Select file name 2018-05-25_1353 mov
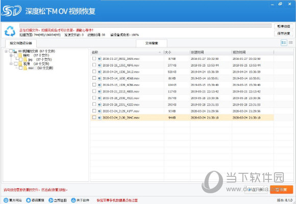296x204 pixels. click(121, 65)
